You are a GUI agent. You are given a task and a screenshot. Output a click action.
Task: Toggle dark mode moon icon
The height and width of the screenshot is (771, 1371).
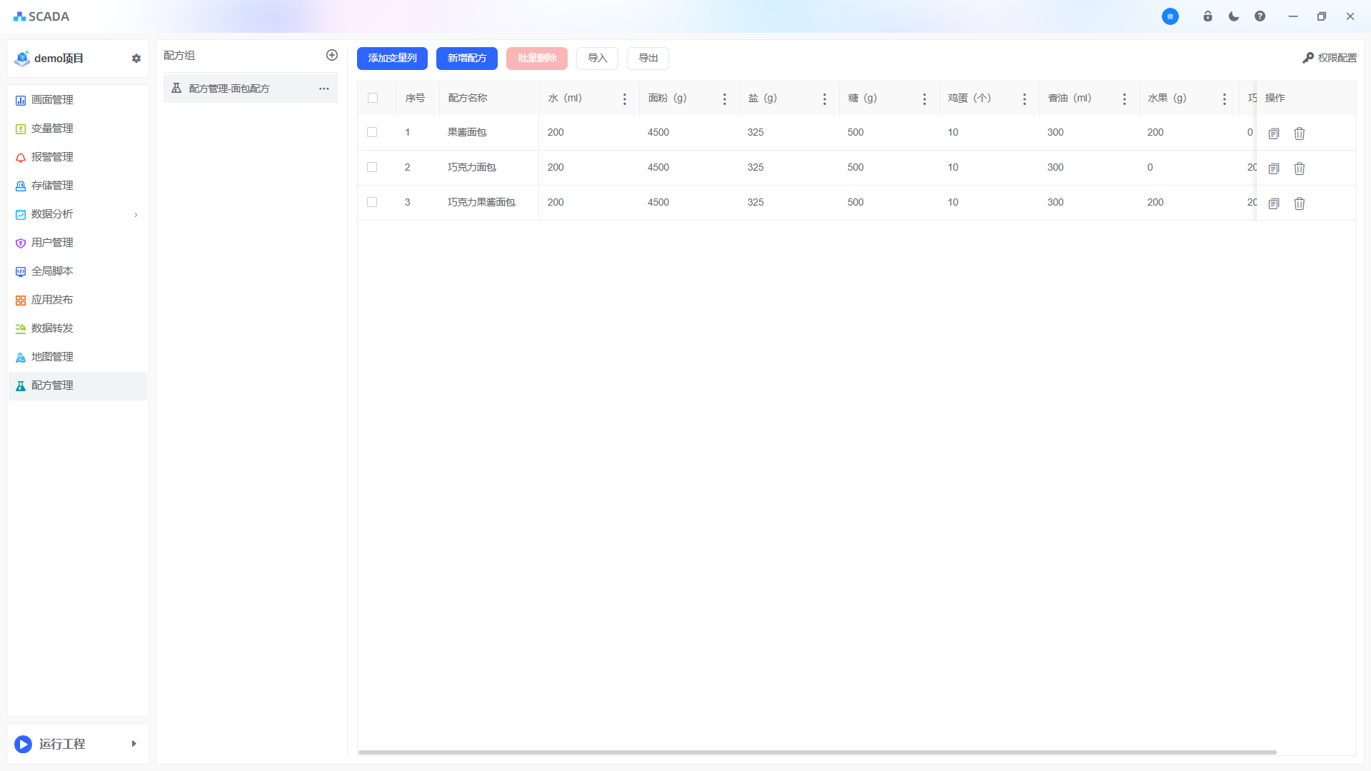pos(1233,16)
